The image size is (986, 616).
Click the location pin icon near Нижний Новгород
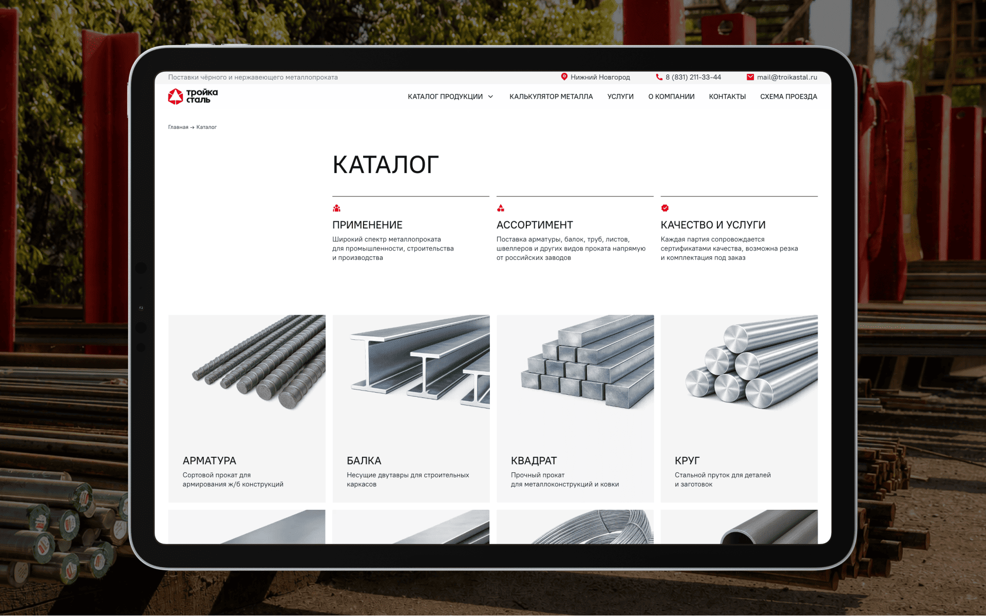click(564, 77)
